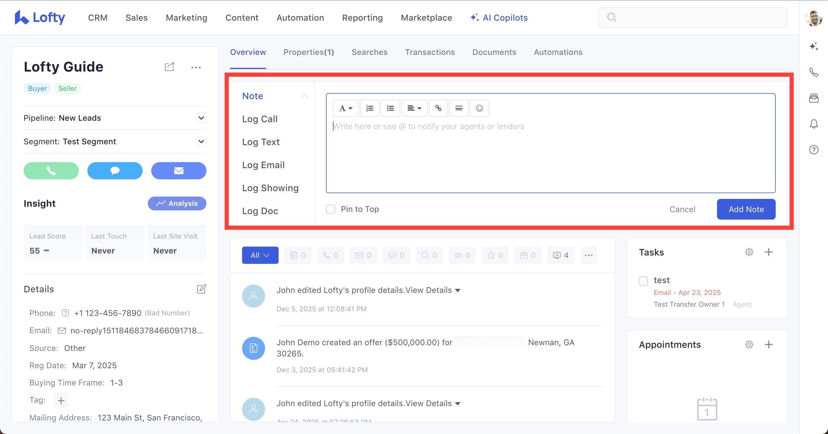
Task: Apply numbered list formatting to note
Action: tap(370, 108)
